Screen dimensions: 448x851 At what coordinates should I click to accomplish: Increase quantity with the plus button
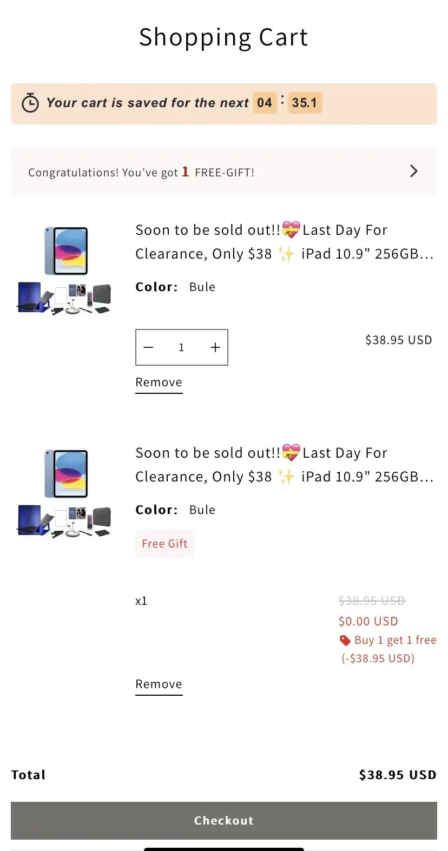(215, 347)
